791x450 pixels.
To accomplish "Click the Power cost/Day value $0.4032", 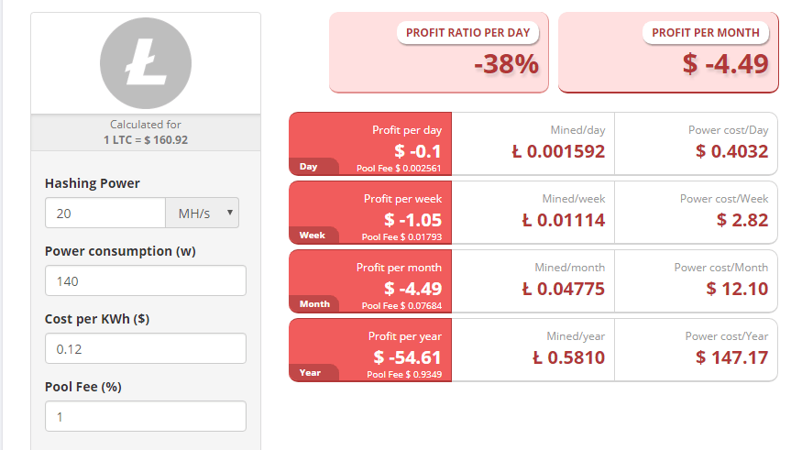I will pyautogui.click(x=732, y=151).
